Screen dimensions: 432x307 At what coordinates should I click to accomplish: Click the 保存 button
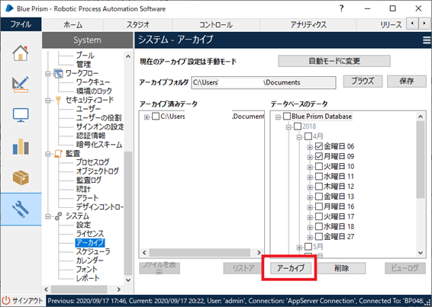point(407,82)
